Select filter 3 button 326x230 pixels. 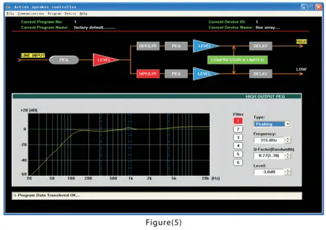(238, 137)
